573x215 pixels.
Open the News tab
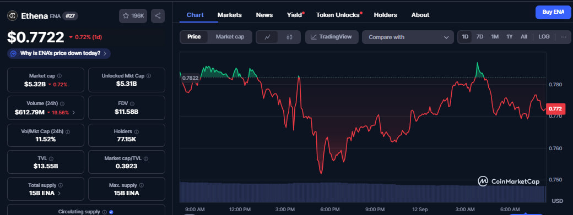coord(264,15)
